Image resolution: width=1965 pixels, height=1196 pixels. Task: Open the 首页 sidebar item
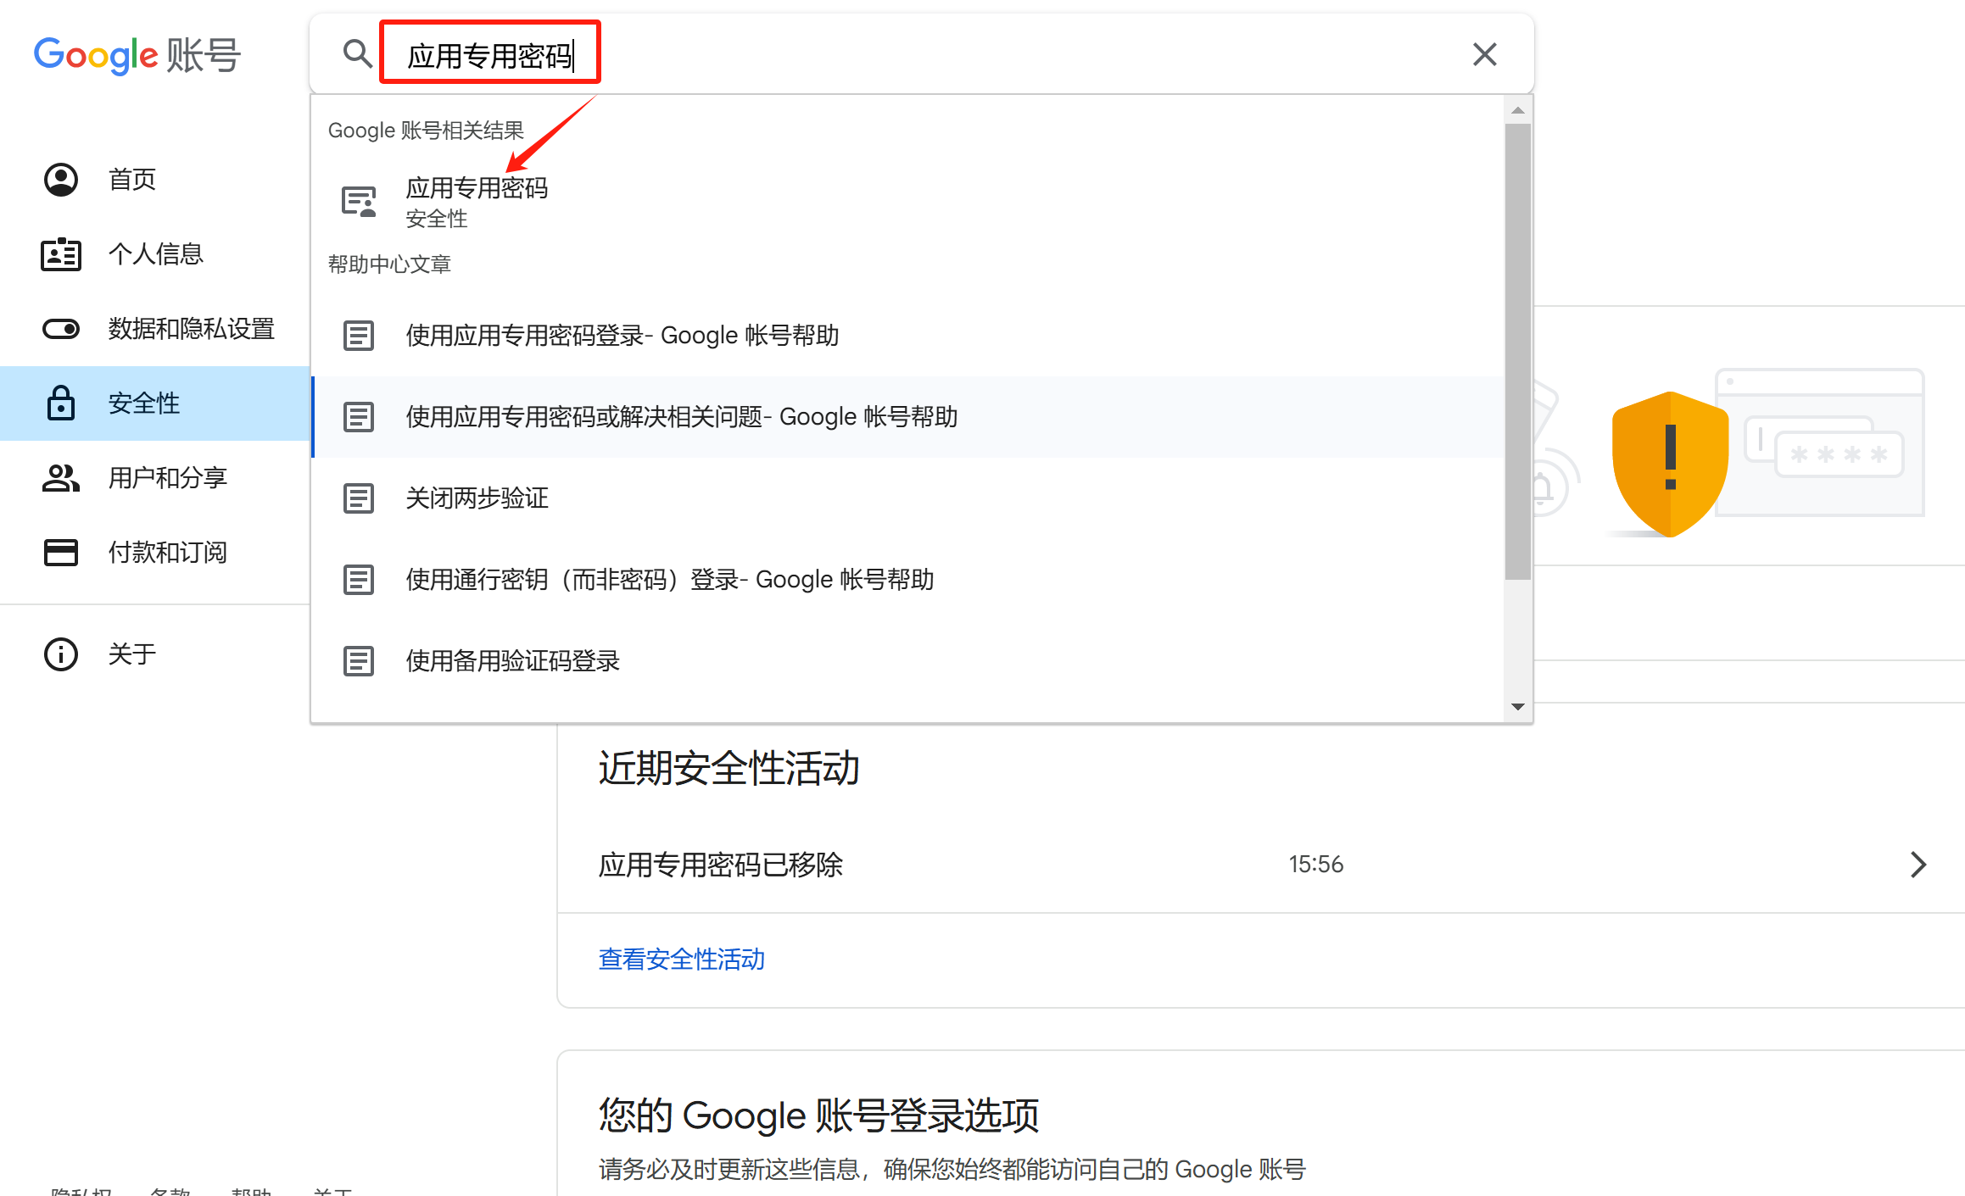pos(154,180)
